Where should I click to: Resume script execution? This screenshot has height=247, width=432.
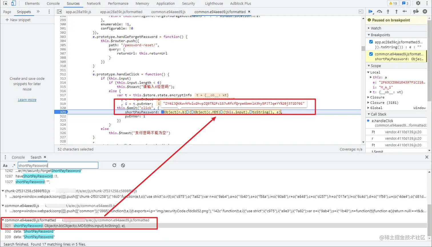[371, 11]
